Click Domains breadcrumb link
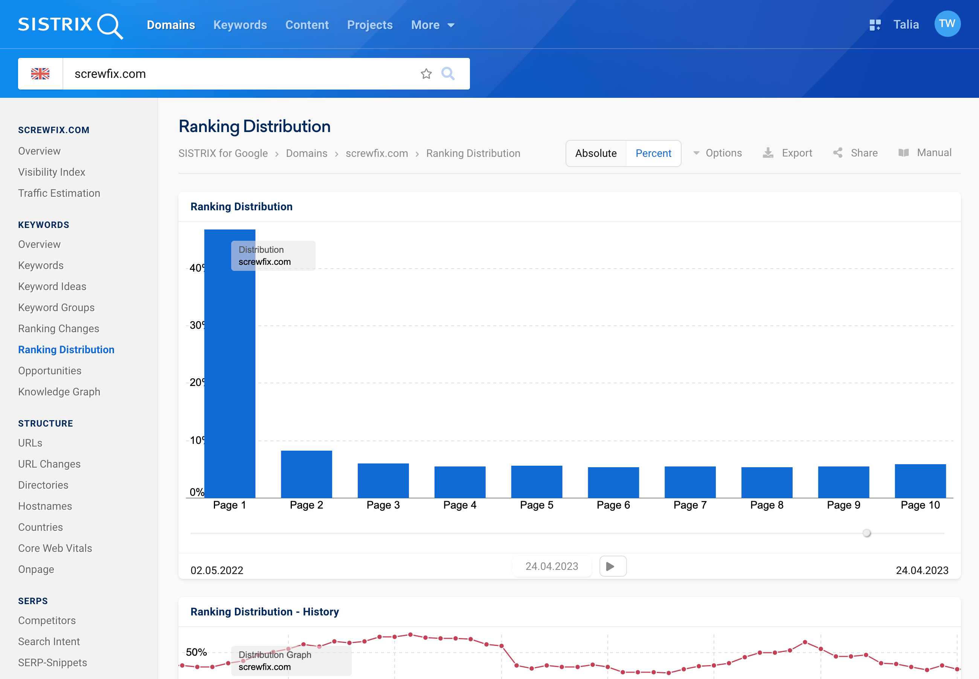Viewport: 979px width, 679px height. pyautogui.click(x=307, y=153)
